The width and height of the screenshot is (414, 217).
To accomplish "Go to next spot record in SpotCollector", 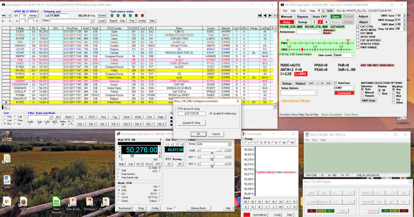I will point(270,15).
